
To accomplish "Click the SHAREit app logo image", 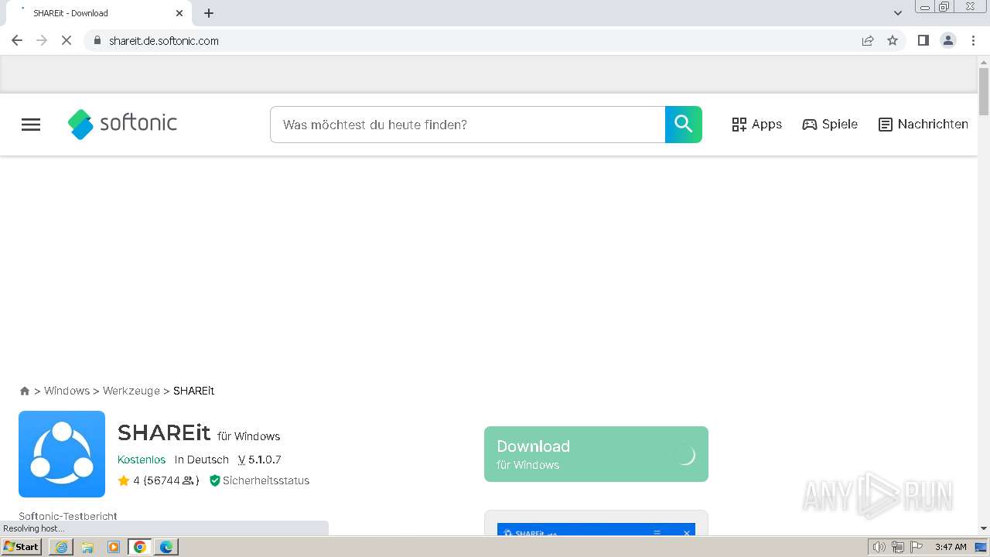I will (62, 454).
